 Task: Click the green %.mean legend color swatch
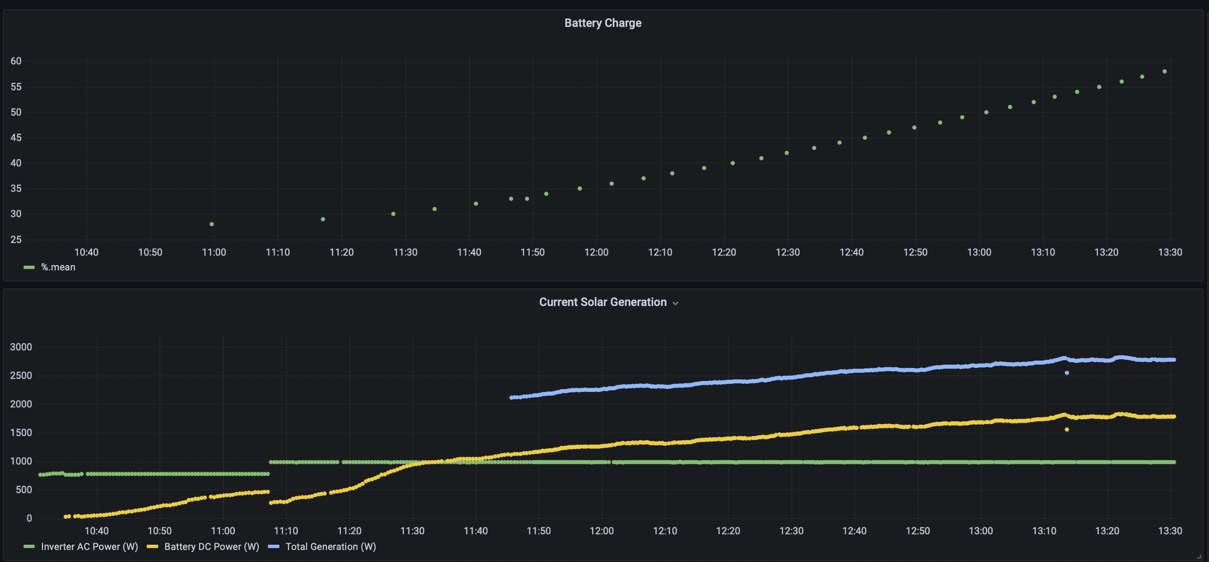coord(29,268)
